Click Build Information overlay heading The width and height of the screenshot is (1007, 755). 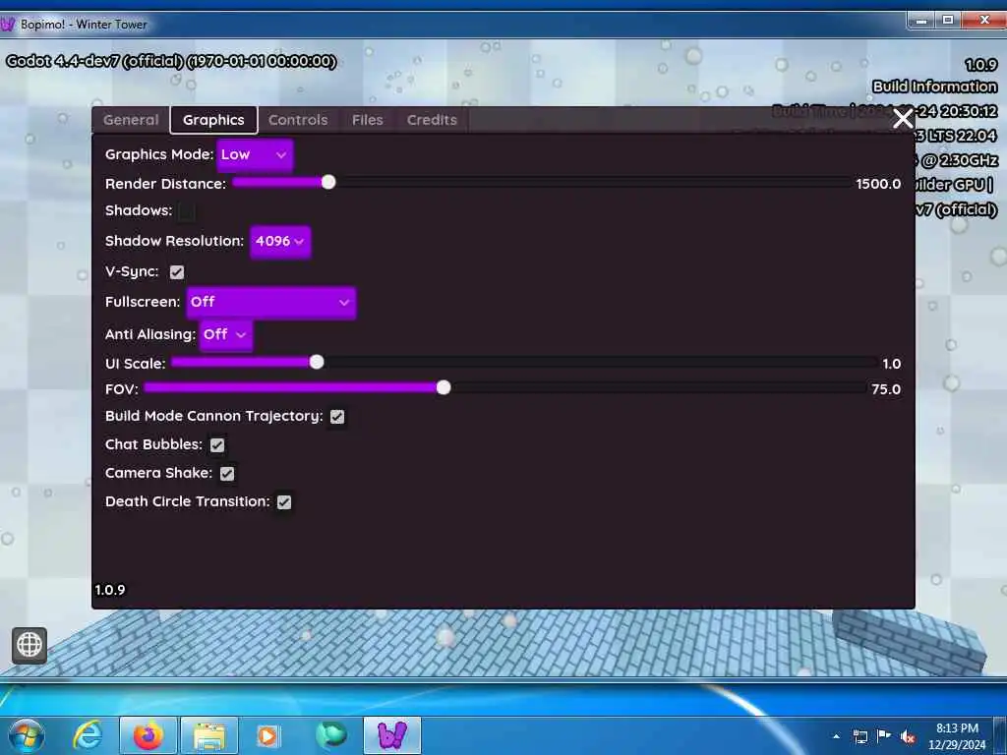coord(934,87)
